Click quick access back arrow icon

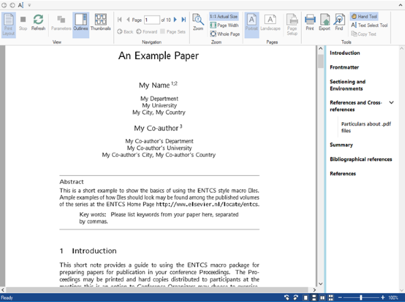(4, 5)
